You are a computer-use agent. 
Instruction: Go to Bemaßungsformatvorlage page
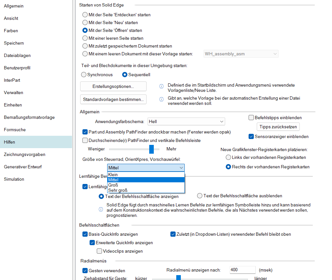[36, 117]
